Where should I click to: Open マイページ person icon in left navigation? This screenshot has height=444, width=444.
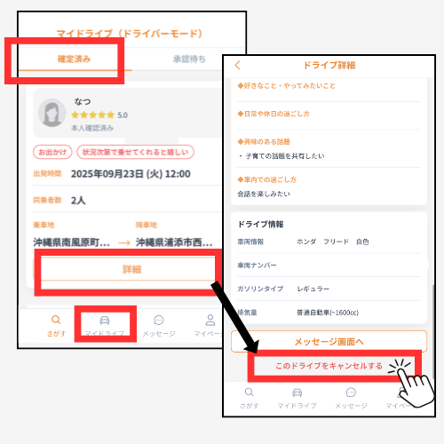tap(210, 320)
